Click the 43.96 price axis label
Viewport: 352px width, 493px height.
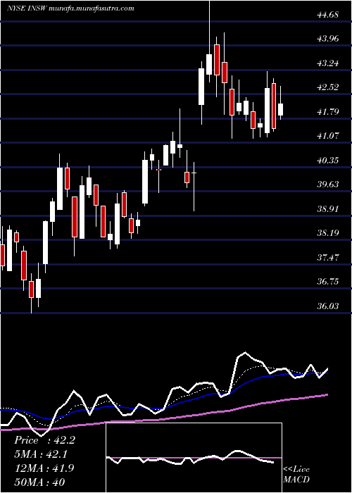[327, 39]
